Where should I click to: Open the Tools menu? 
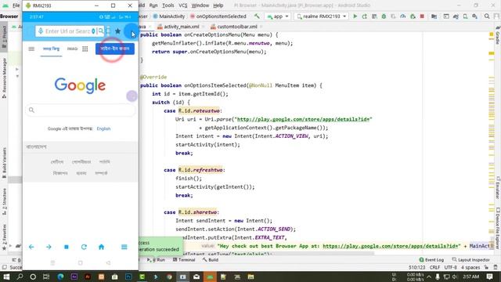point(168,5)
